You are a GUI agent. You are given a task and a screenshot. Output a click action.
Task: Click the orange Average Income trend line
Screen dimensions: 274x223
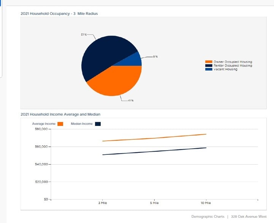click(x=154, y=138)
